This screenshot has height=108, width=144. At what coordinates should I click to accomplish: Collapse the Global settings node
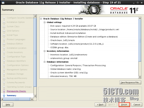coord(45,22)
